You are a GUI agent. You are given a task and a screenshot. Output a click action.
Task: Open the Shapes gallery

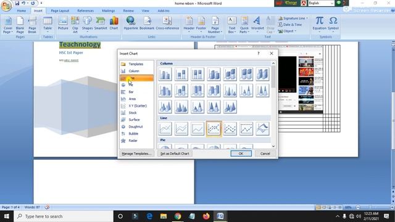[87, 25]
